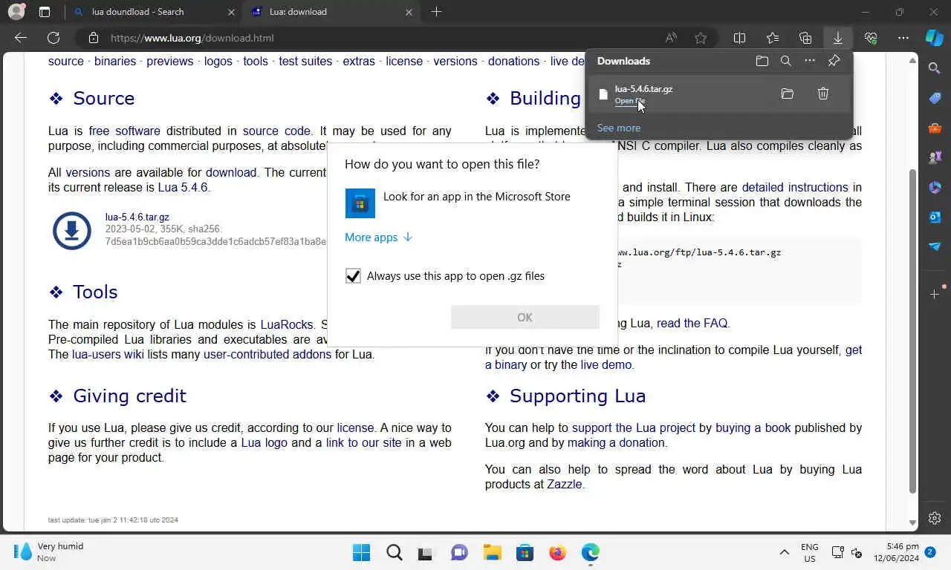Click Open file under lua-5.4.6.tar.gz

[x=629, y=101]
